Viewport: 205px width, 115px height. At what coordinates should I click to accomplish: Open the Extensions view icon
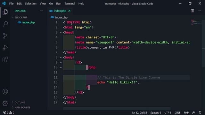coord(5,59)
